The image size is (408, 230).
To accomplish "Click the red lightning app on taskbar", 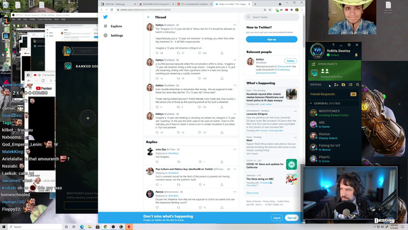I will point(129,227).
